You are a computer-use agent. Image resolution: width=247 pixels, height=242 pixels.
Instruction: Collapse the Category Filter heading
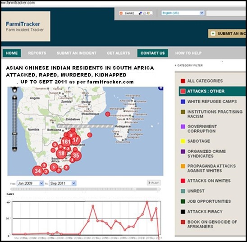[x=189, y=65]
